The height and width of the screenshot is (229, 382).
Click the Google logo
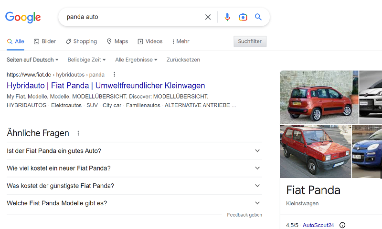point(23,17)
